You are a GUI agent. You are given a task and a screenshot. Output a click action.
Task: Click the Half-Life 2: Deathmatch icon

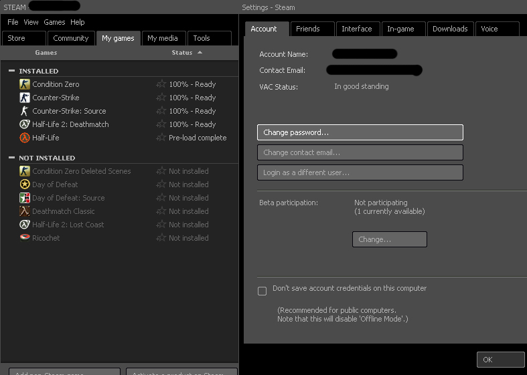25,124
